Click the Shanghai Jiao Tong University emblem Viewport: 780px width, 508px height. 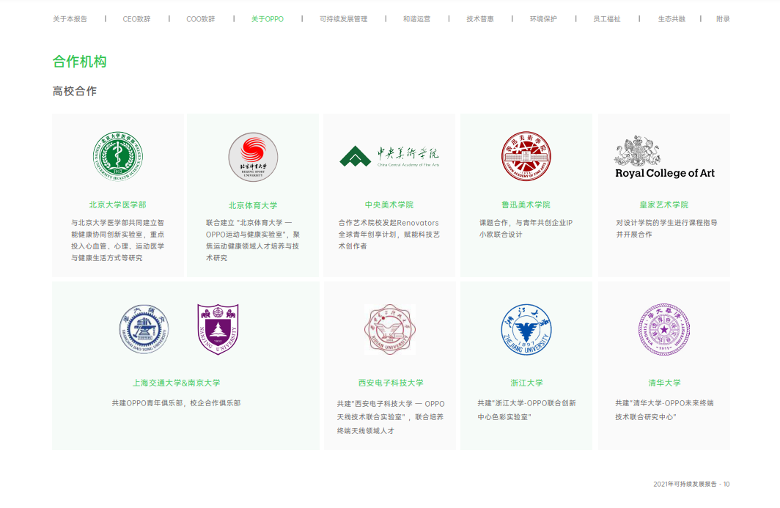coord(144,329)
